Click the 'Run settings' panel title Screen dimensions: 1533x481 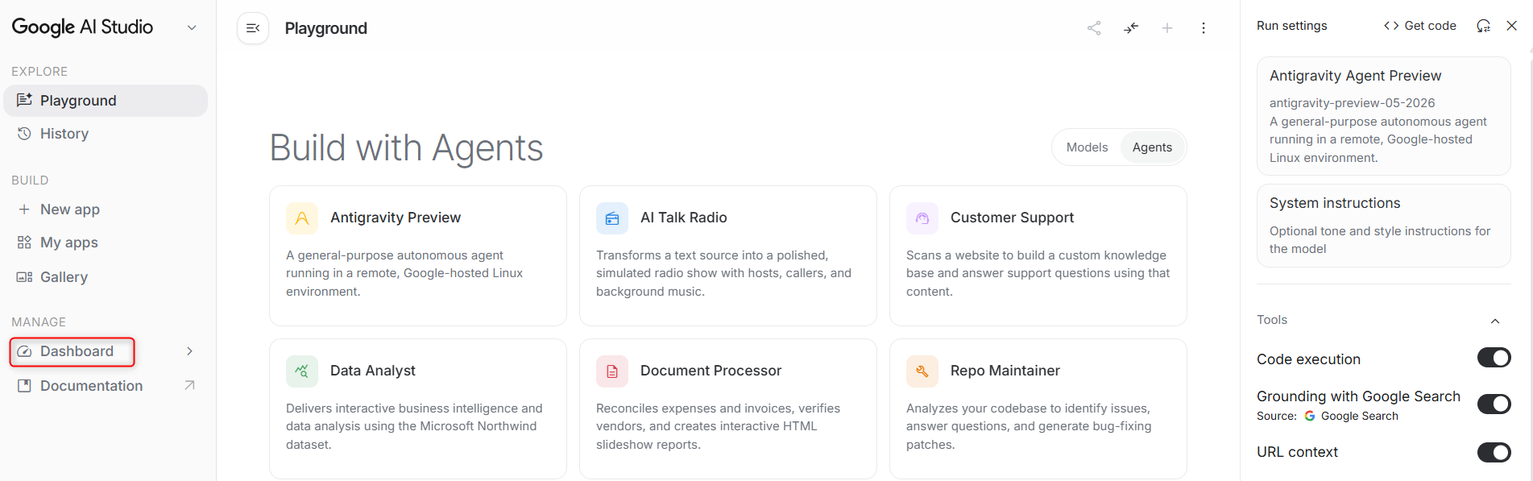tap(1291, 26)
